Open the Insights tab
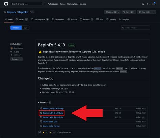Screen dimensions: 160x138 [x=124, y=19]
